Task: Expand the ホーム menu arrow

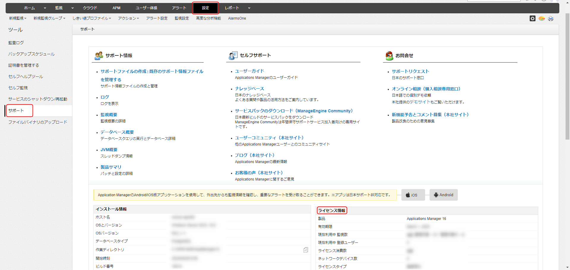Action: pos(45,8)
